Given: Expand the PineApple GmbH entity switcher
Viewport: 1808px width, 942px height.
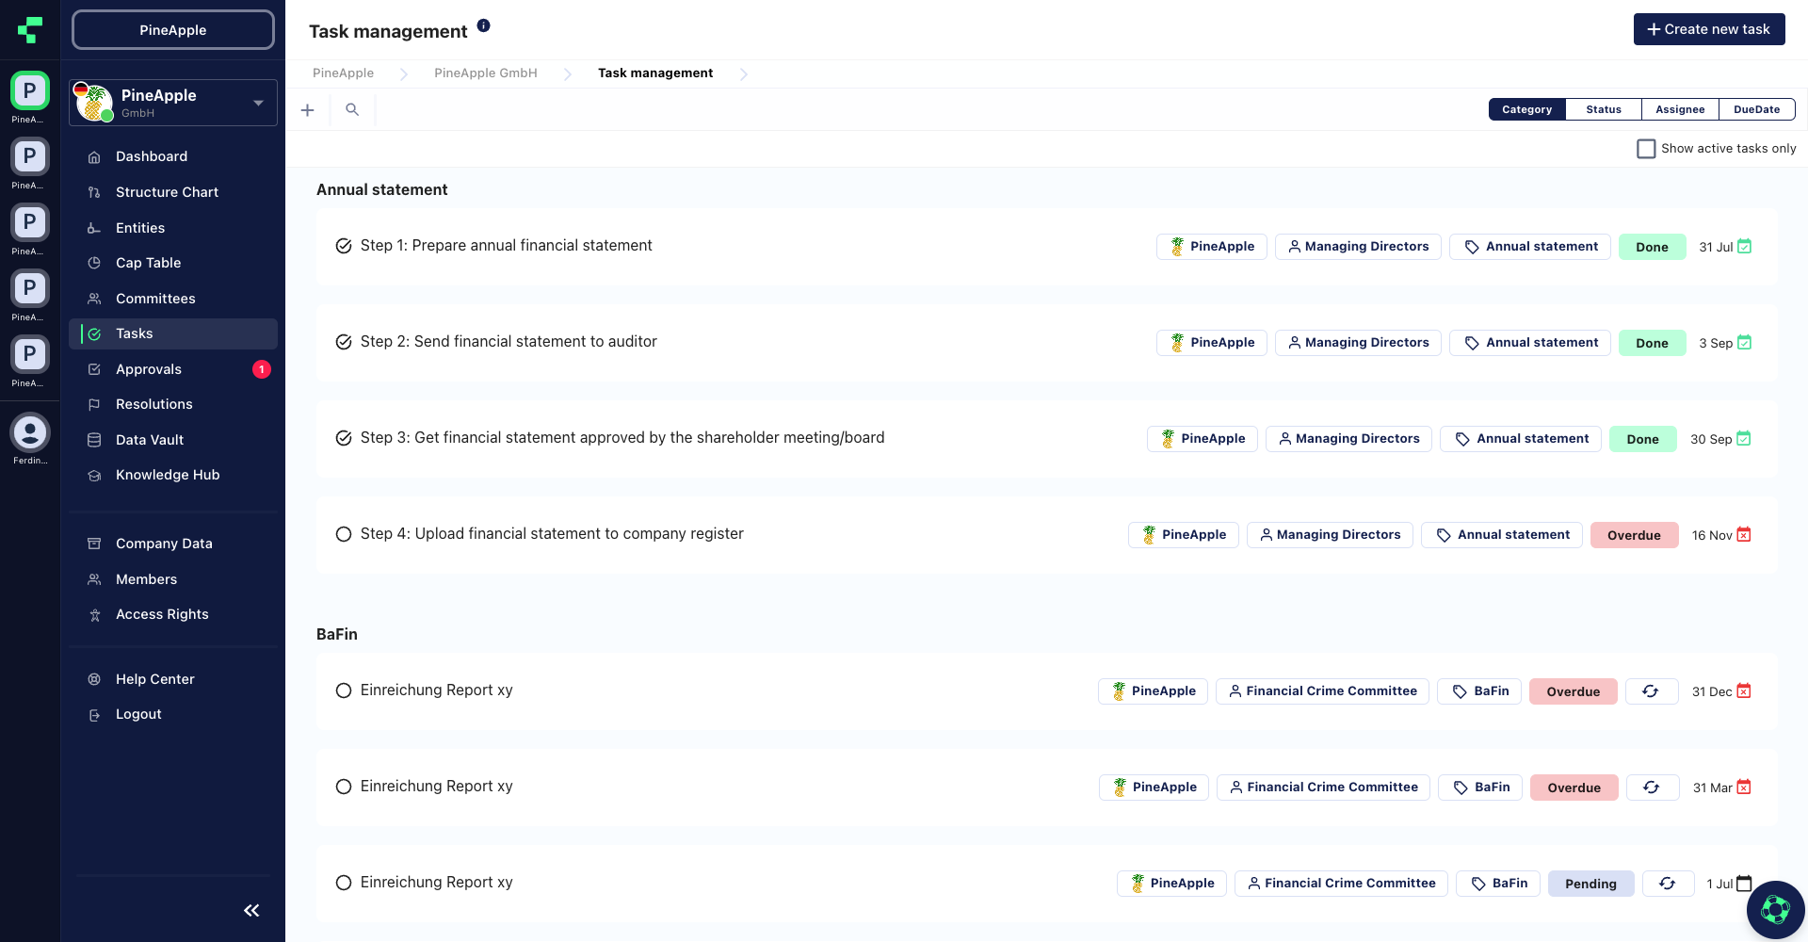Looking at the screenshot, I should tap(258, 102).
